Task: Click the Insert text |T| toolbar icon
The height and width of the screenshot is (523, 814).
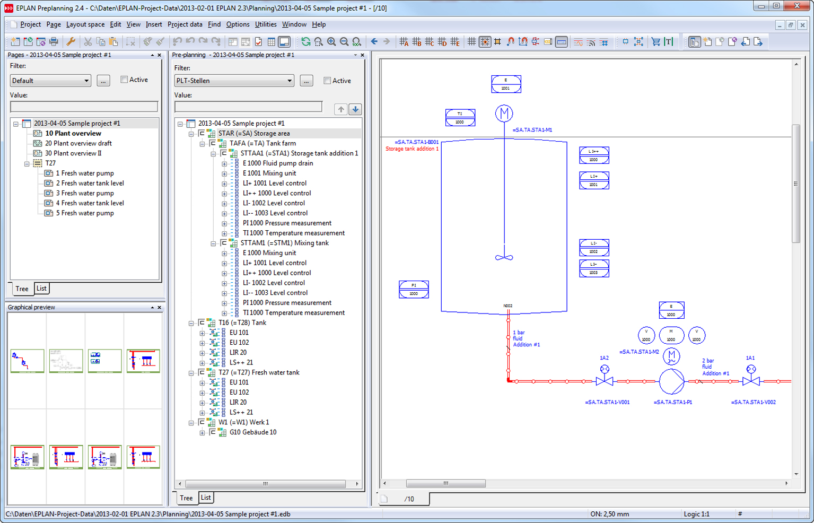Action: 668,41
